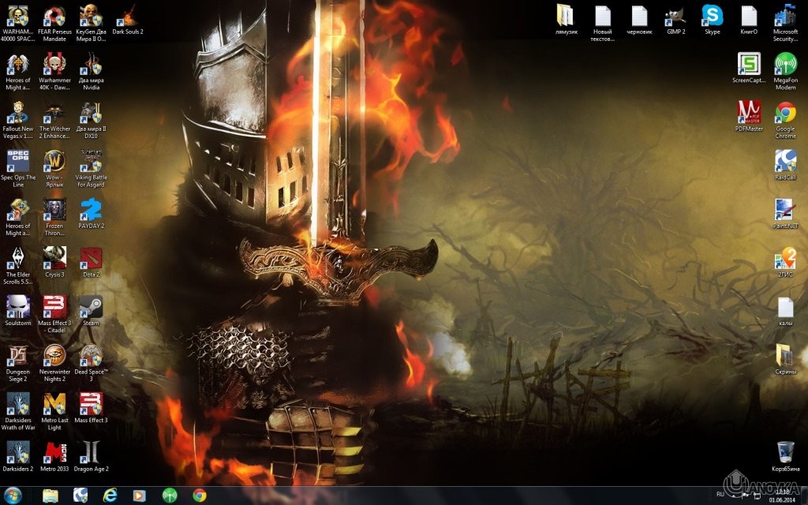Launch Windows Media Player from taskbar

click(x=139, y=496)
